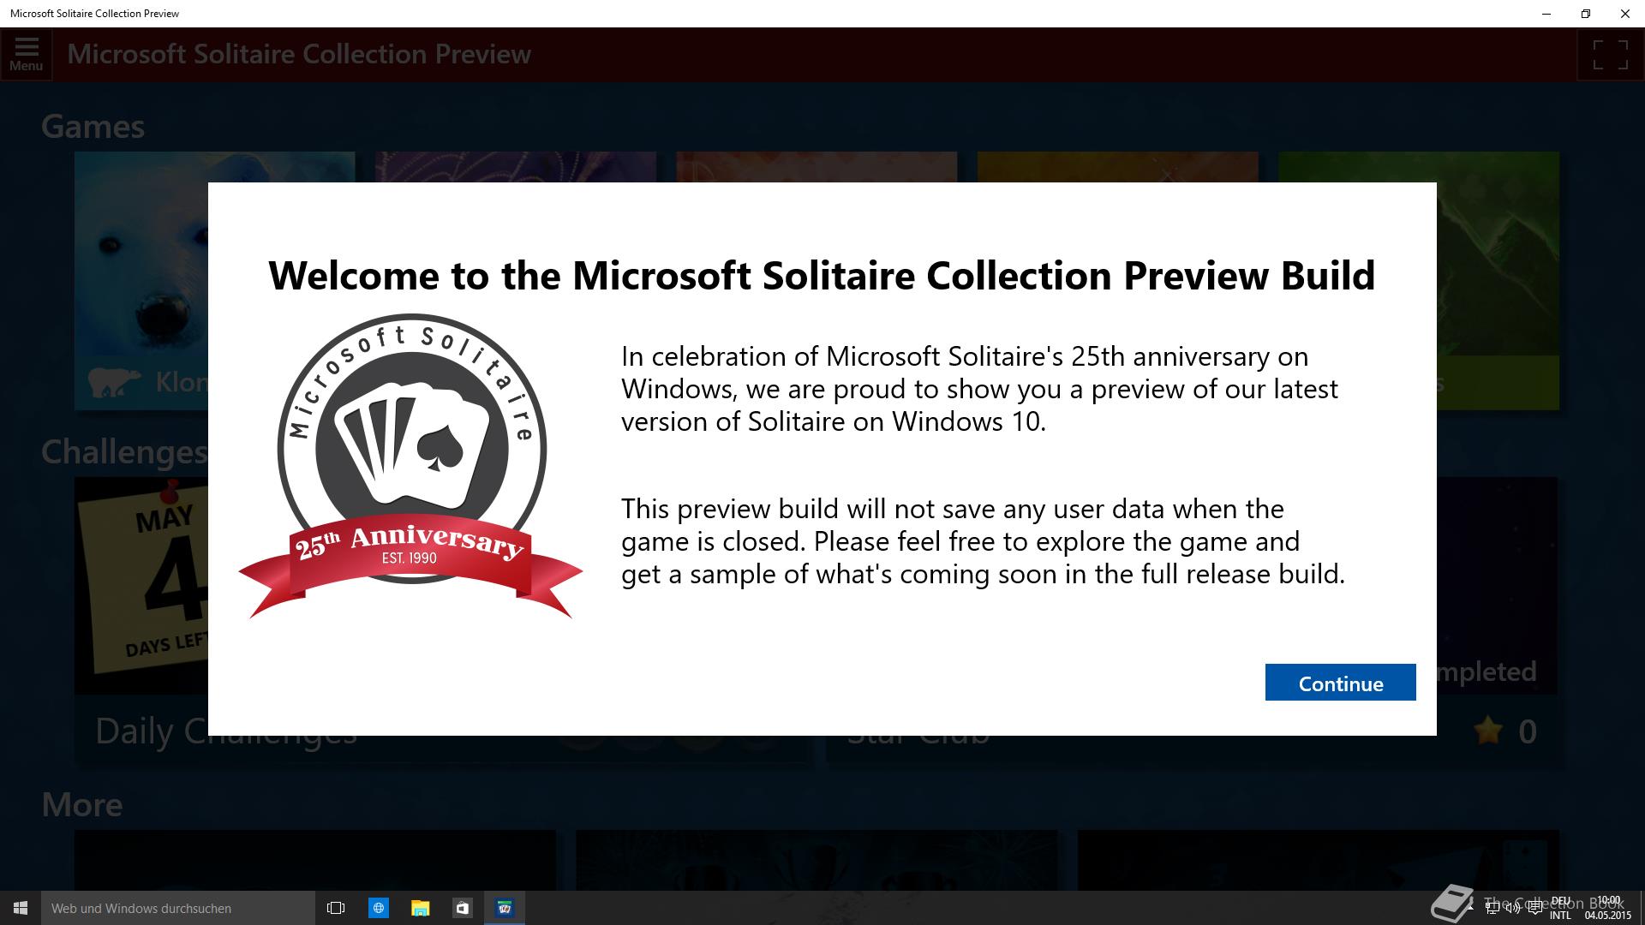The image size is (1645, 925).
Task: Click 'Microsoft Solitaire Collection Preview' header title
Action: [x=299, y=54]
